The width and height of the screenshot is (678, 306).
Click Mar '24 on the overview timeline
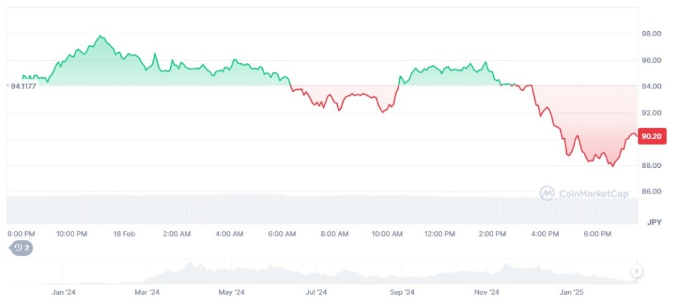coord(147,291)
